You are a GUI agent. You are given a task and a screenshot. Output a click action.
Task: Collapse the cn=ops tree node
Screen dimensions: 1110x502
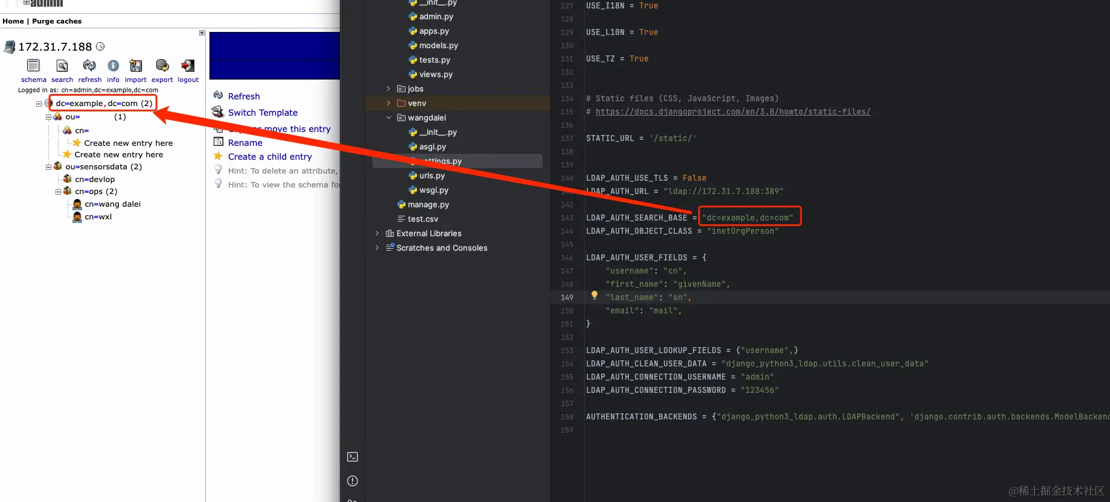point(59,192)
